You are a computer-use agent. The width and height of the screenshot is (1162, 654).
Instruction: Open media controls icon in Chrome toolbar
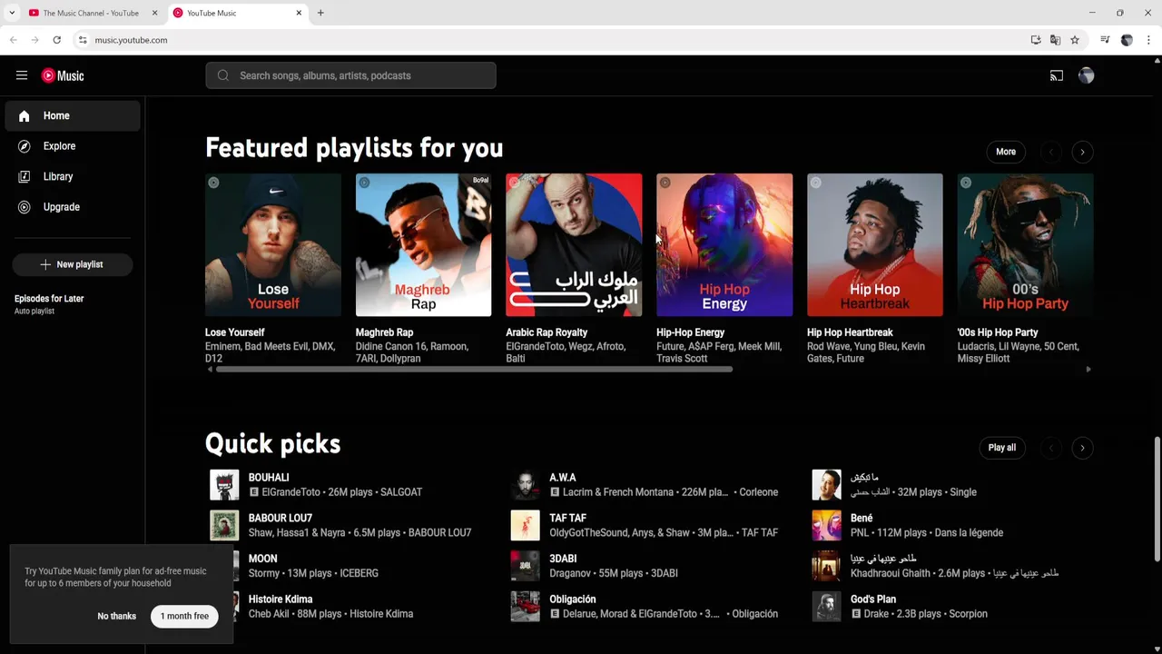1105,40
